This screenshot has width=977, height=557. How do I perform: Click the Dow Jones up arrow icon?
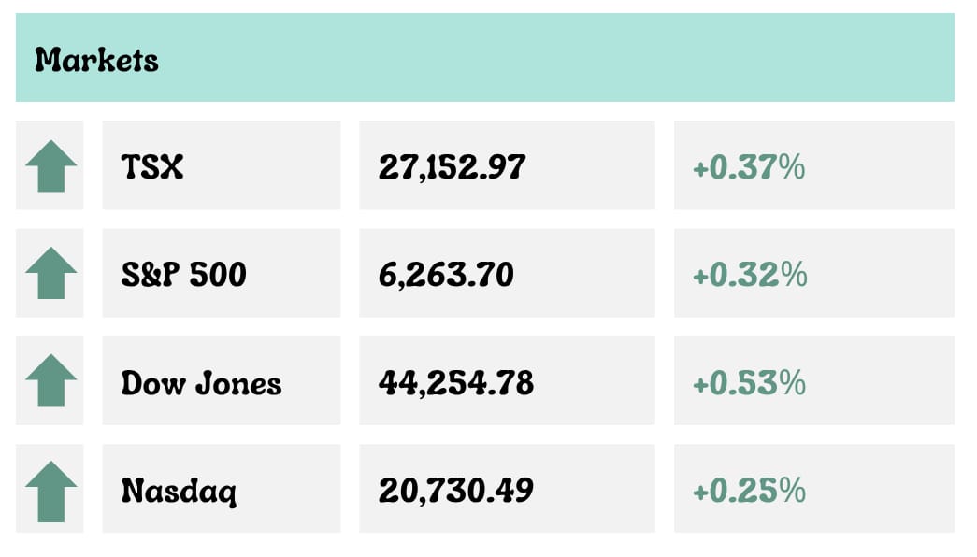(x=51, y=380)
